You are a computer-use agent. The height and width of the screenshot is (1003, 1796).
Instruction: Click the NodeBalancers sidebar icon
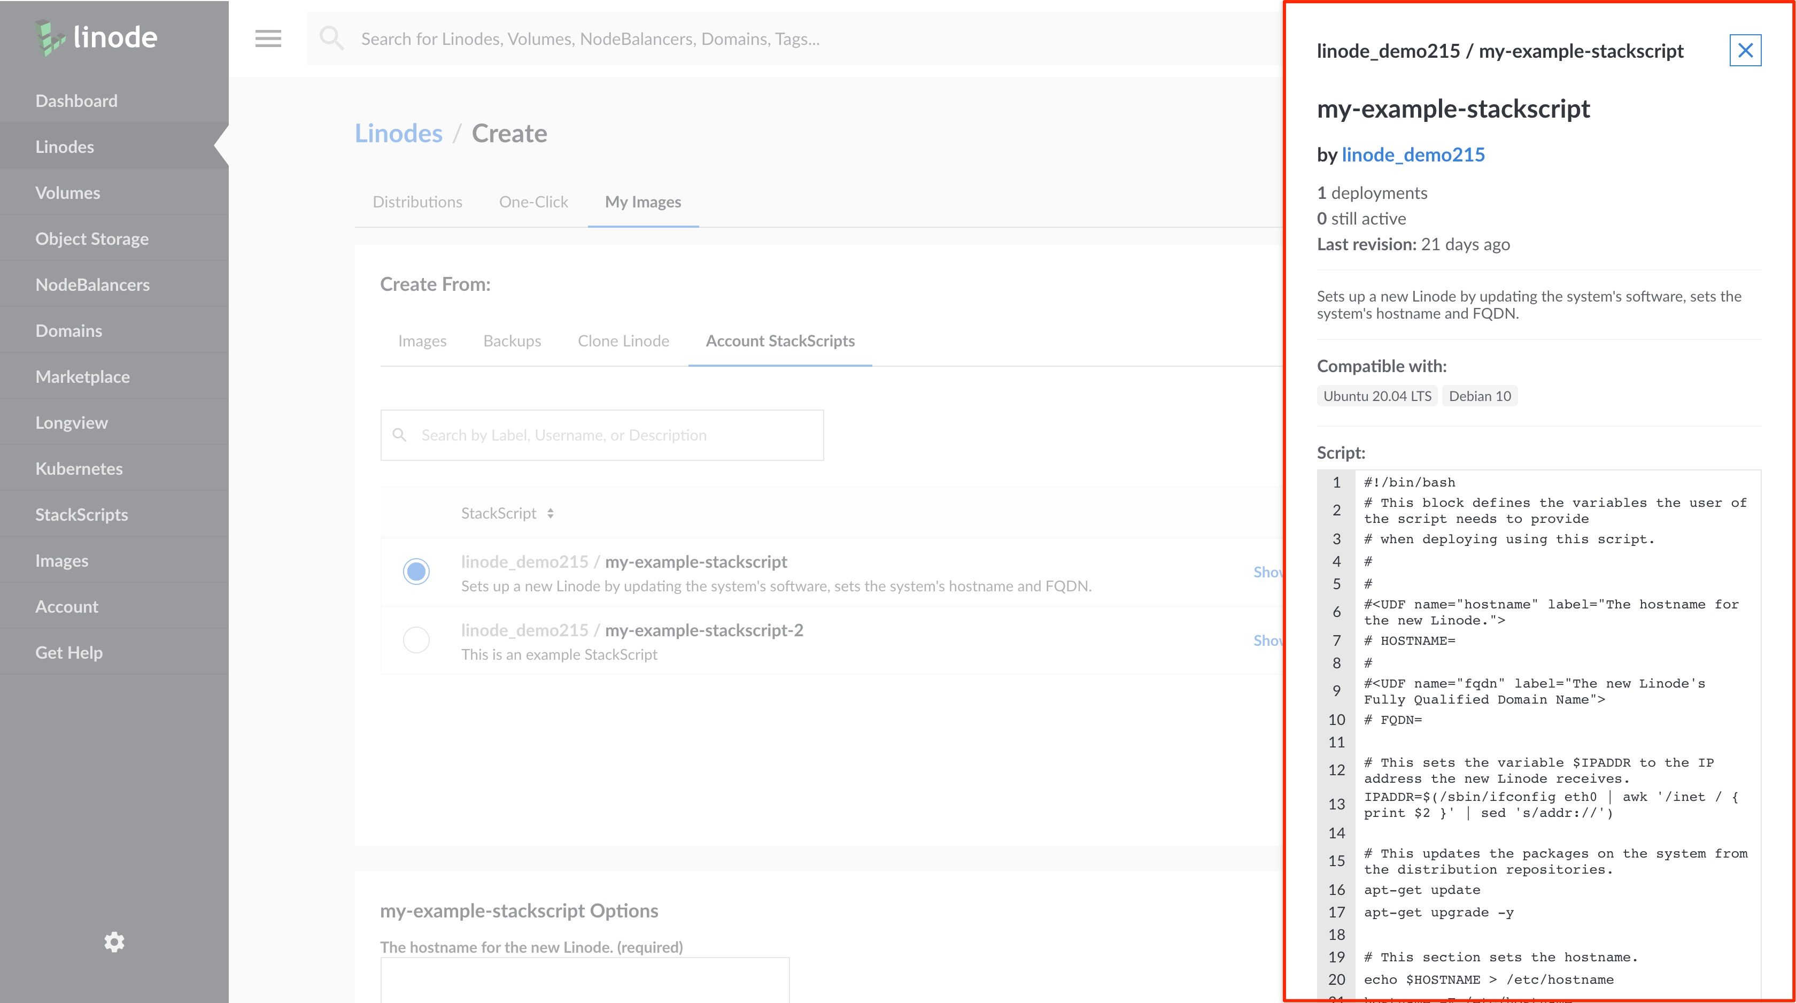pyautogui.click(x=92, y=284)
